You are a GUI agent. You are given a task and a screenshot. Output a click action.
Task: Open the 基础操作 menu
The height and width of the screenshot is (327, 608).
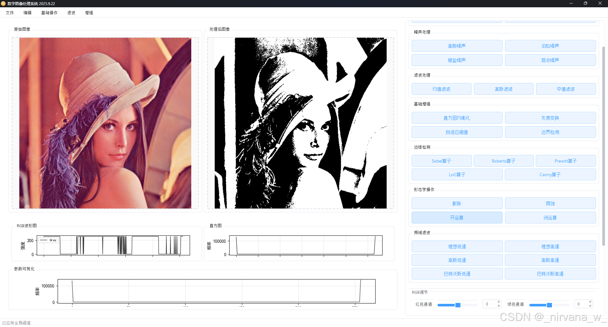(49, 13)
